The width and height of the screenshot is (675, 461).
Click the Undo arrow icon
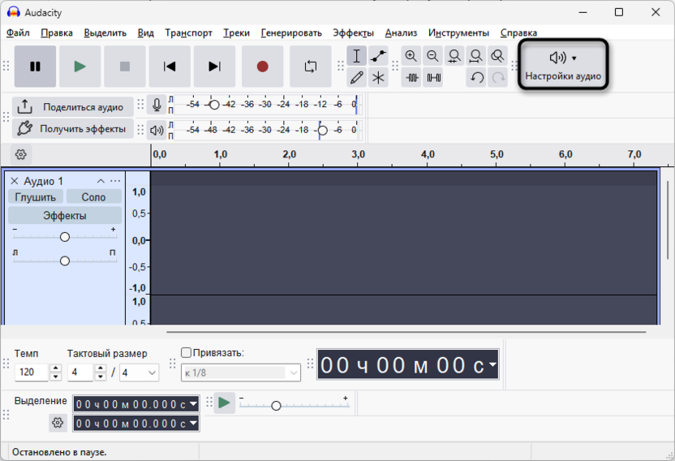477,78
